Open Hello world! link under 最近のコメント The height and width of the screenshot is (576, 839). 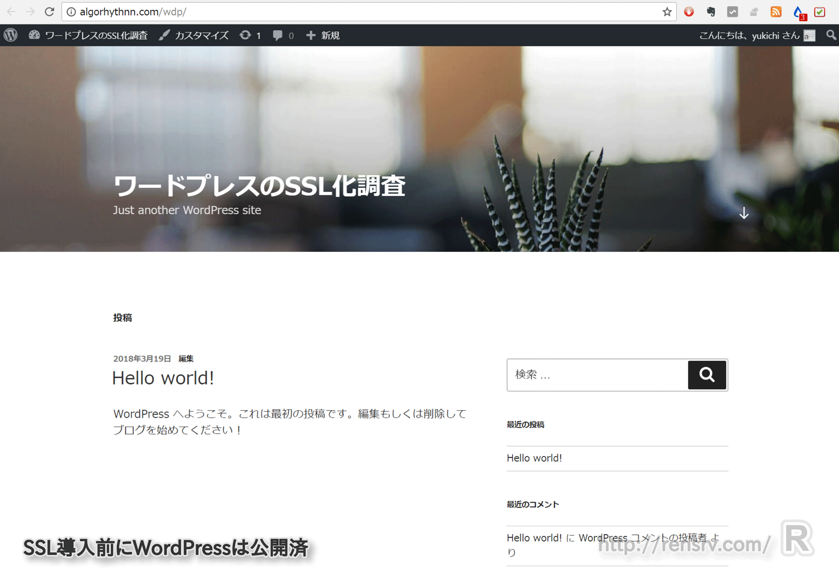click(x=534, y=538)
